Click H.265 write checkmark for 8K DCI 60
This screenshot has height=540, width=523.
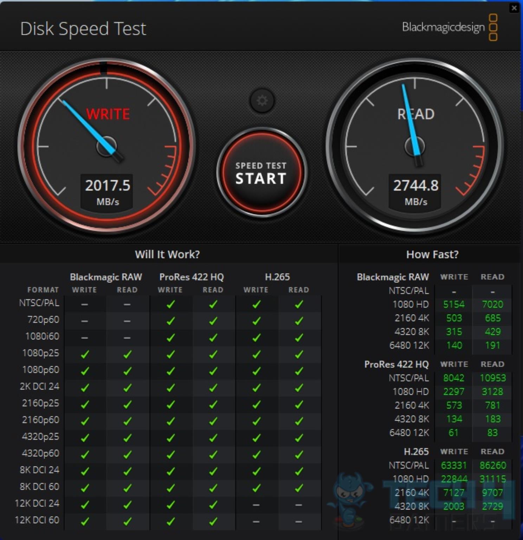click(x=256, y=488)
